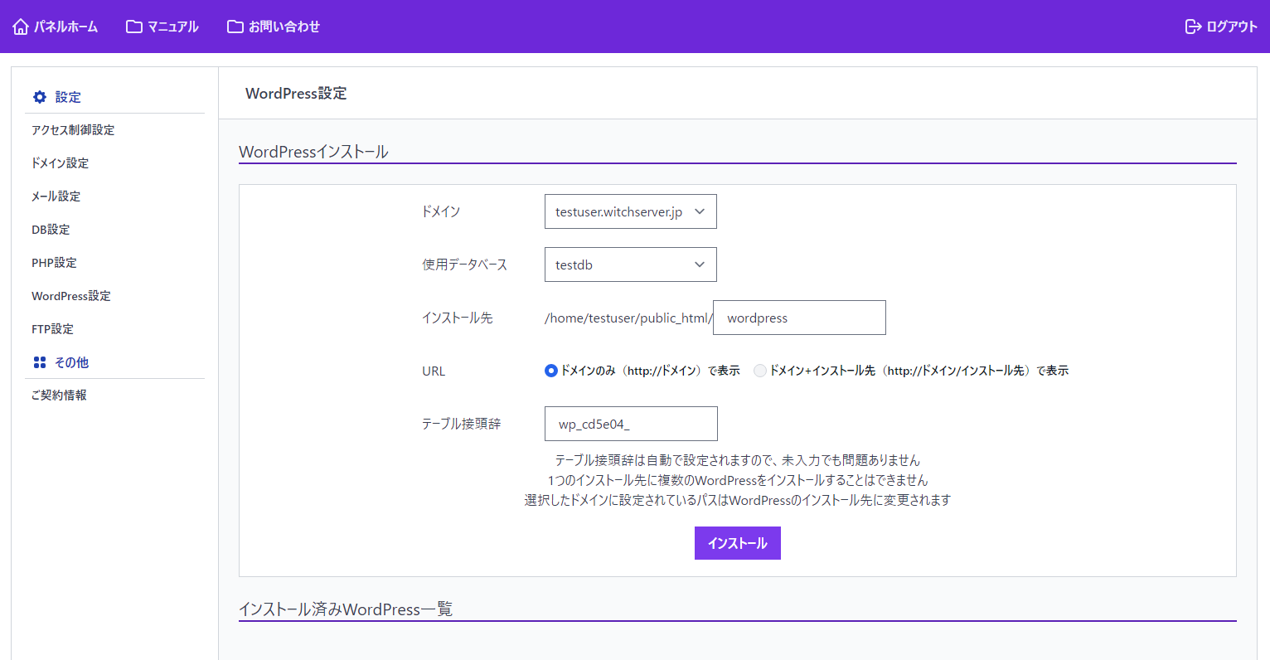Focus the インストール先 wordpress input field

click(x=799, y=318)
